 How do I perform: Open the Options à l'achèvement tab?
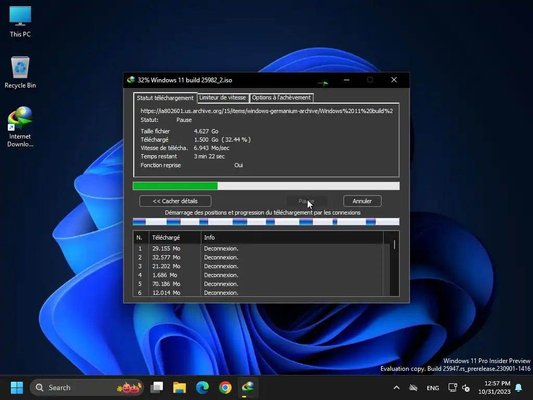(x=281, y=97)
